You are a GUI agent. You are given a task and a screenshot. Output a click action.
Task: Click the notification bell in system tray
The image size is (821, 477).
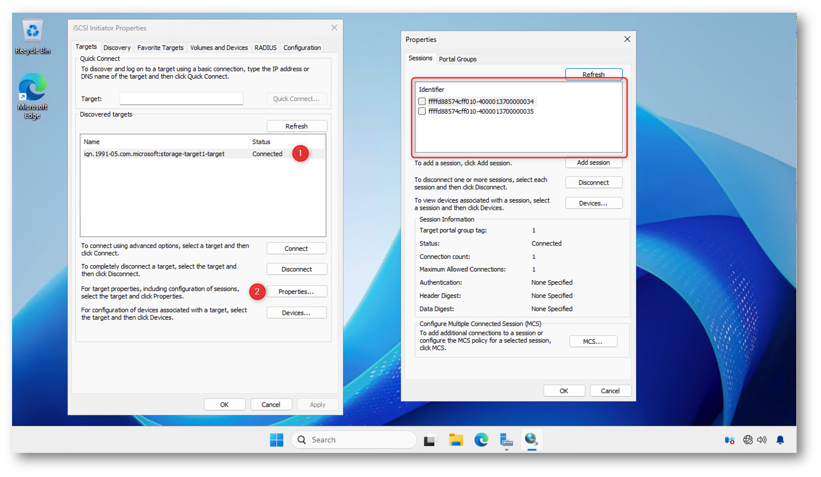(780, 440)
